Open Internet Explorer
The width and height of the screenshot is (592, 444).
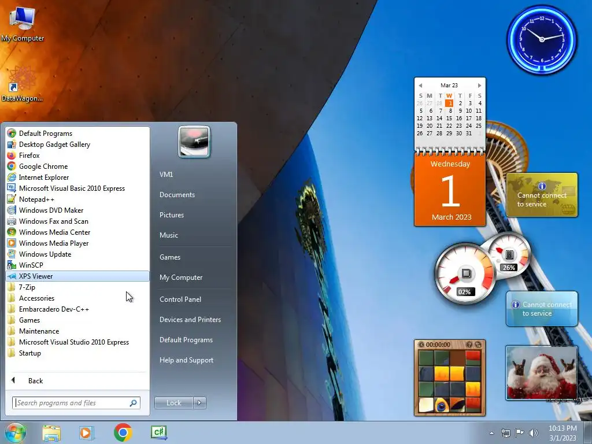point(77,177)
